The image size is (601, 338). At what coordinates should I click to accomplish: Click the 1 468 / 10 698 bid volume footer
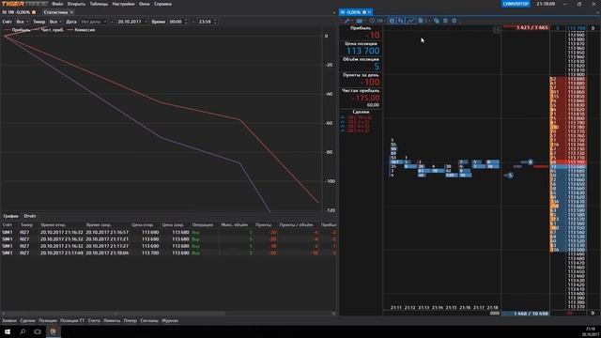[526, 314]
